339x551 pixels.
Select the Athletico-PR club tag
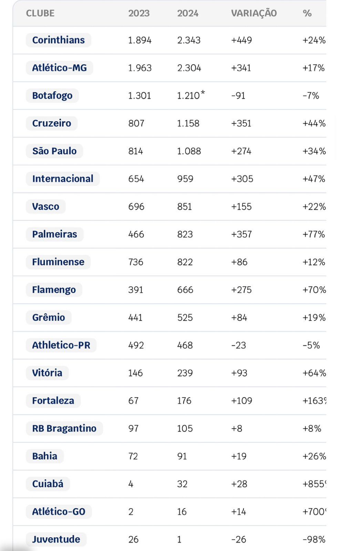pyautogui.click(x=61, y=345)
